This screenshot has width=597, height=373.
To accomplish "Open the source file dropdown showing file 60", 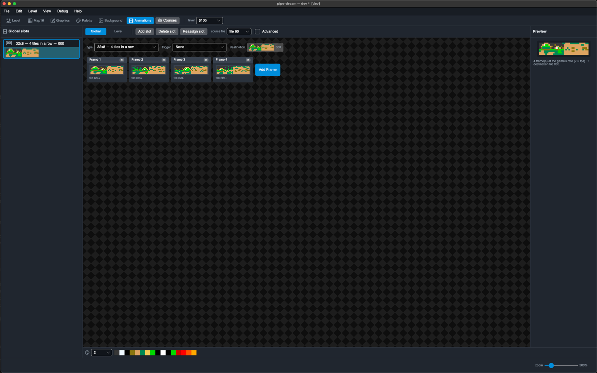I will coord(239,32).
